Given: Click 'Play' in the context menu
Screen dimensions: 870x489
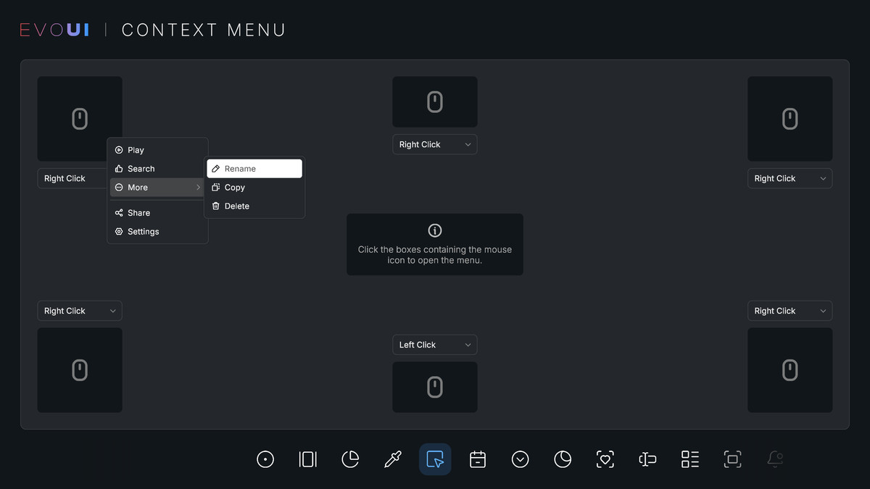Looking at the screenshot, I should (x=134, y=150).
